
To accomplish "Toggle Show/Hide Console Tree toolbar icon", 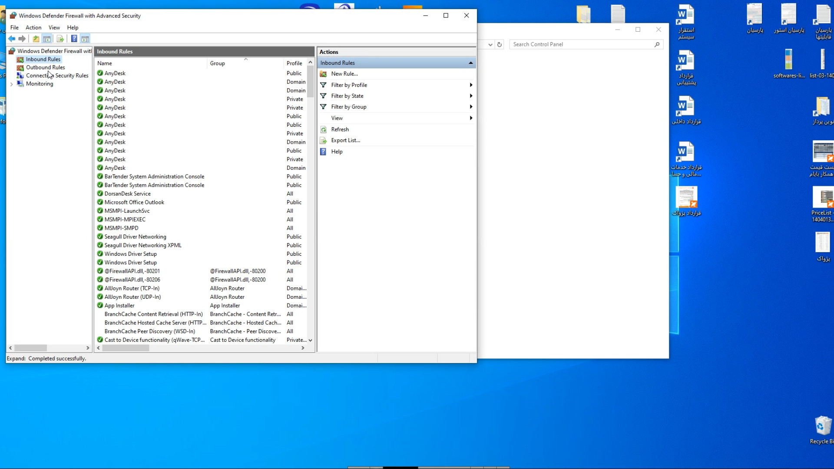I will 47,39.
